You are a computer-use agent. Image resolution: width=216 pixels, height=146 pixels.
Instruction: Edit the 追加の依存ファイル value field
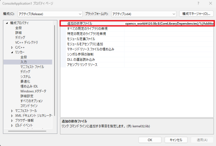[169, 23]
